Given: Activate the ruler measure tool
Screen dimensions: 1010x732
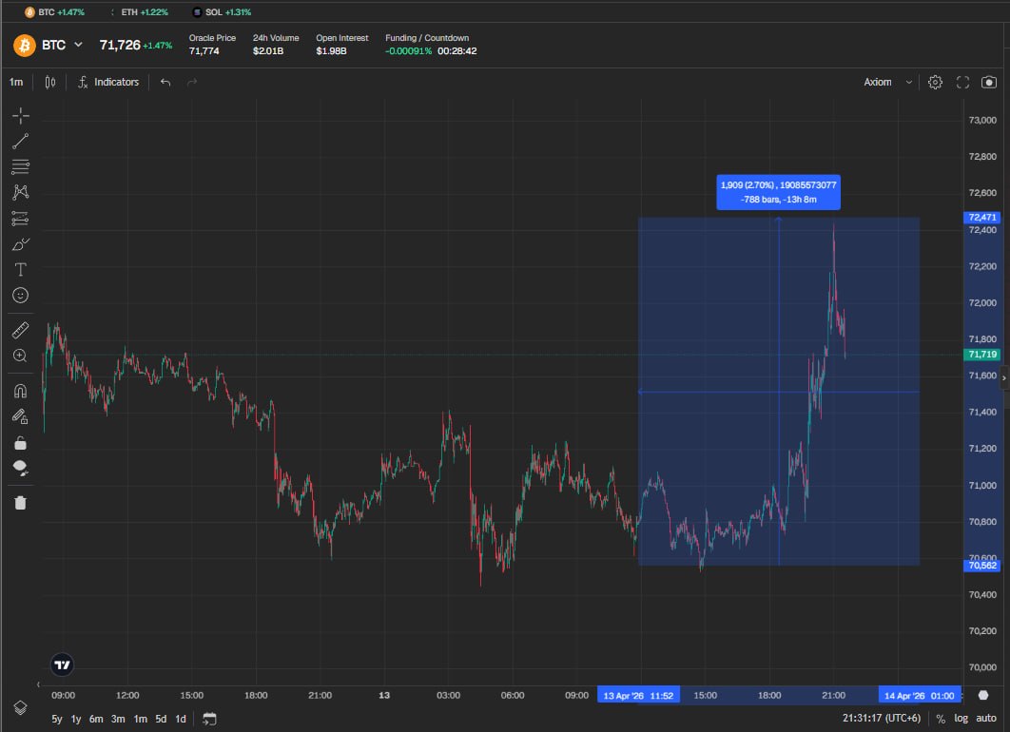Looking at the screenshot, I should [x=21, y=330].
